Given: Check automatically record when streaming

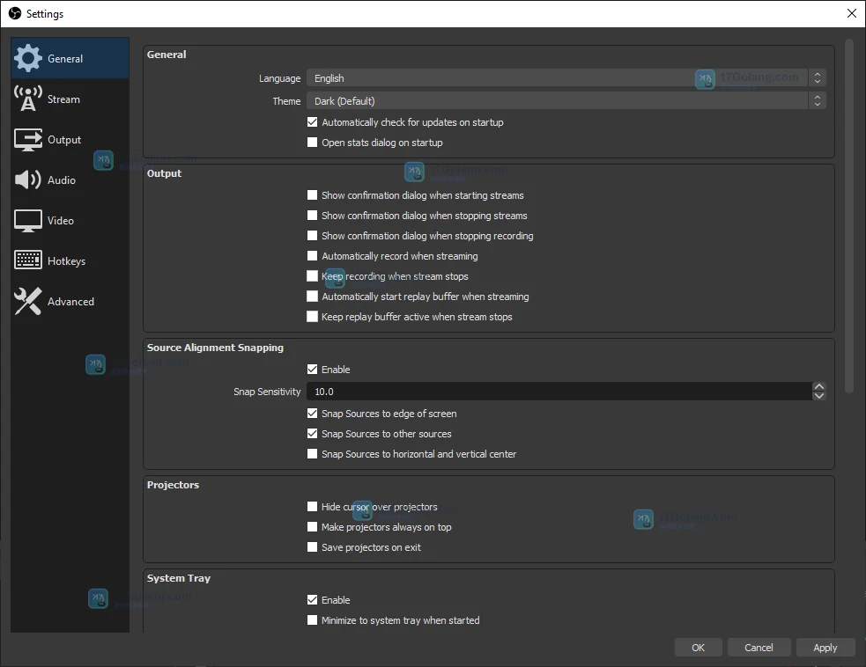Looking at the screenshot, I should [312, 256].
